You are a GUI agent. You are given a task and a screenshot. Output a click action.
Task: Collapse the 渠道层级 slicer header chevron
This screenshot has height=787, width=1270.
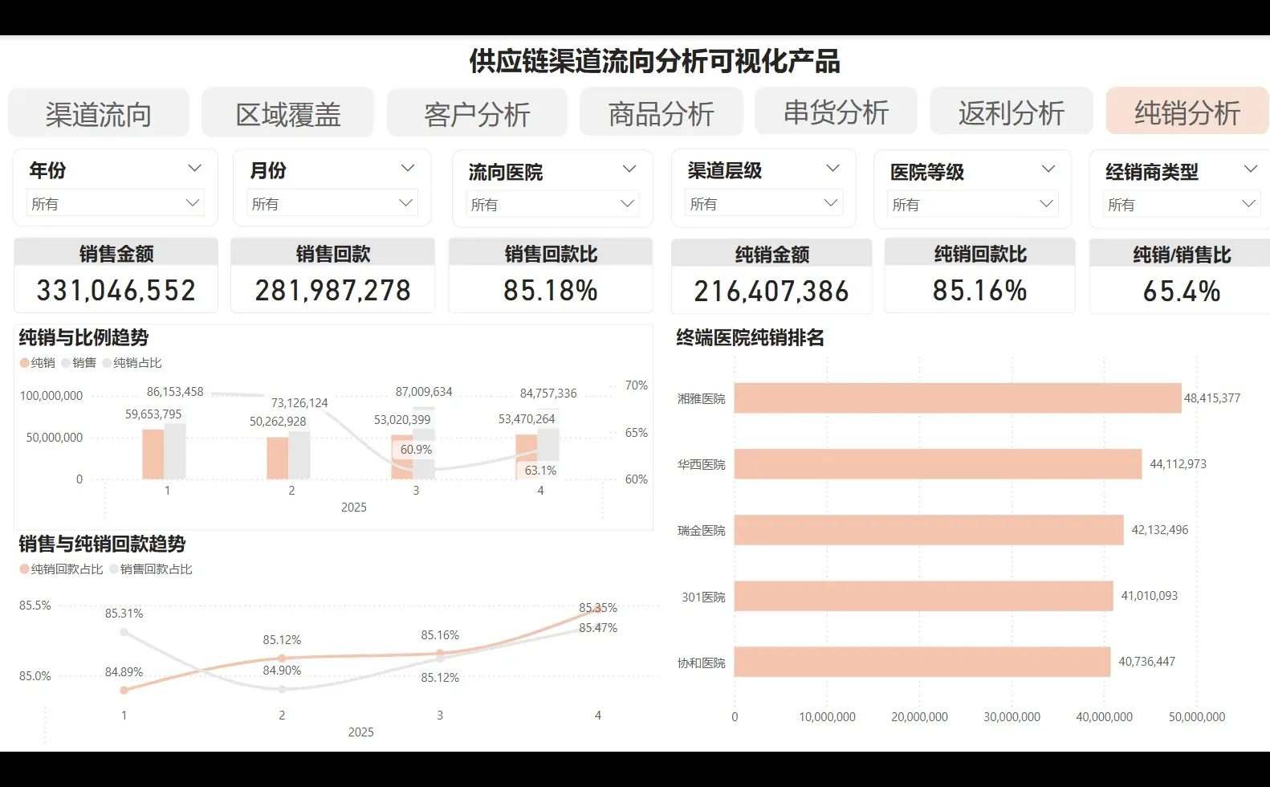pos(832,168)
